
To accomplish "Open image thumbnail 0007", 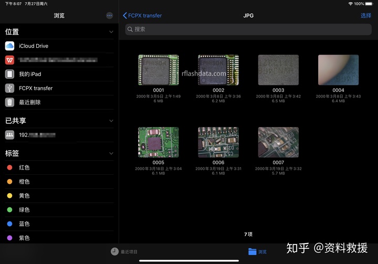I will [x=278, y=142].
